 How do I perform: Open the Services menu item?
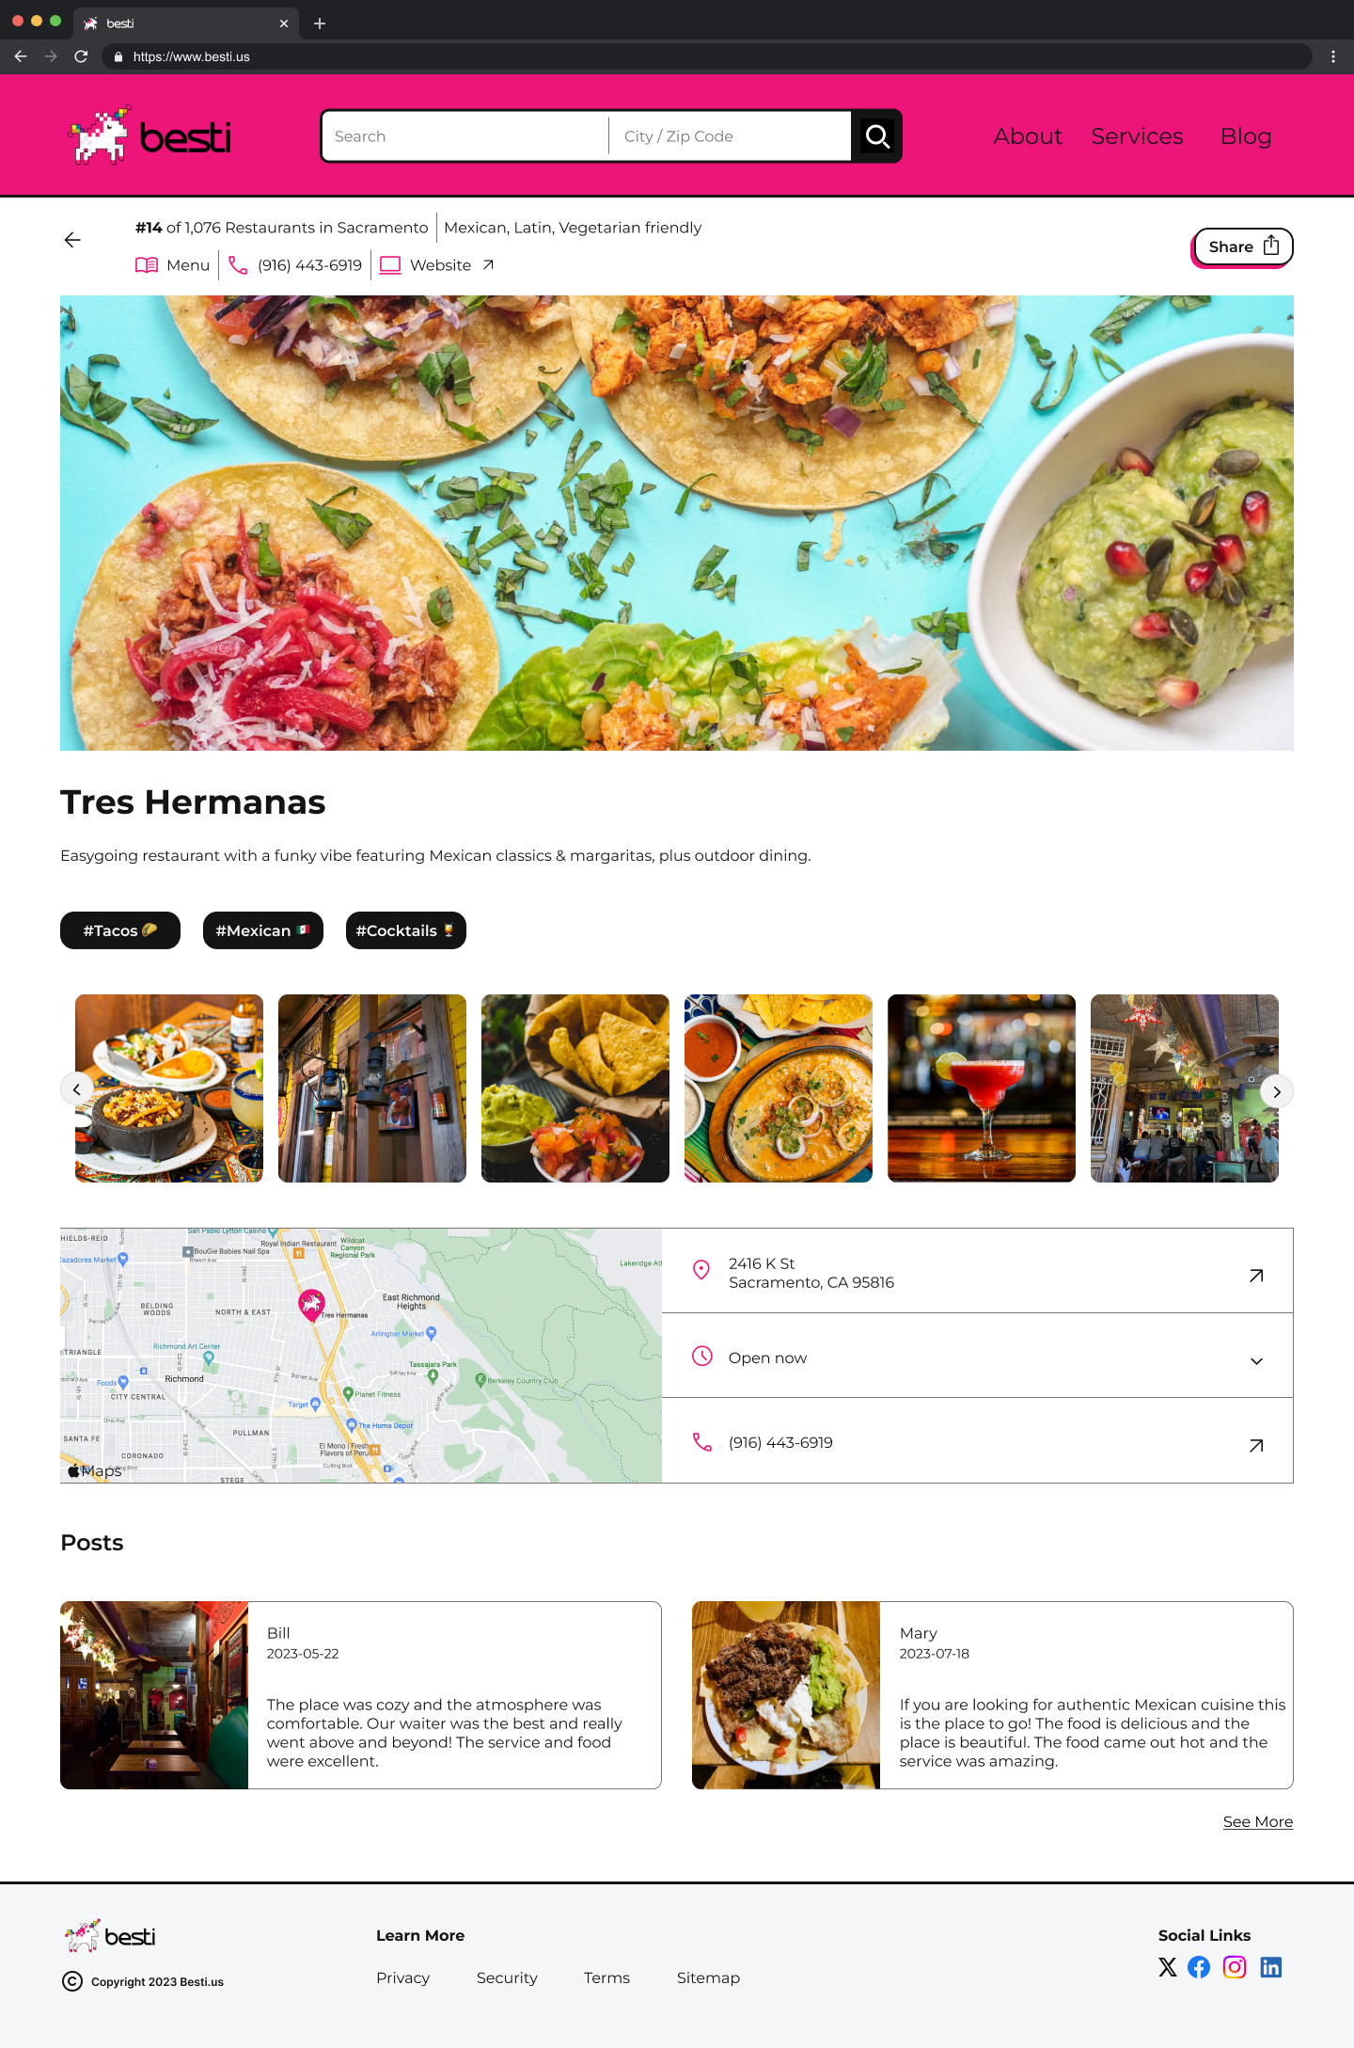(1137, 136)
